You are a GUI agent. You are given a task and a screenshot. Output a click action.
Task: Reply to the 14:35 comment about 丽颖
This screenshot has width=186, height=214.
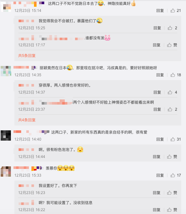pos(160,75)
